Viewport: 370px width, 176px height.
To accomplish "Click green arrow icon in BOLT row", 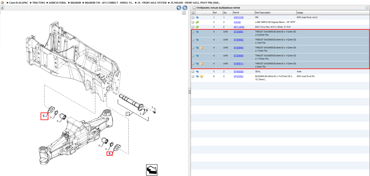I will click(x=197, y=27).
